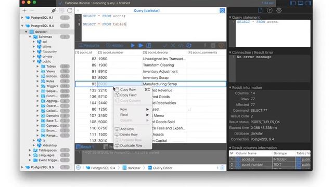Click the refresh icon in sidebar toolbar
Image resolution: width=333 pixels, height=187 pixels.
(69, 10)
